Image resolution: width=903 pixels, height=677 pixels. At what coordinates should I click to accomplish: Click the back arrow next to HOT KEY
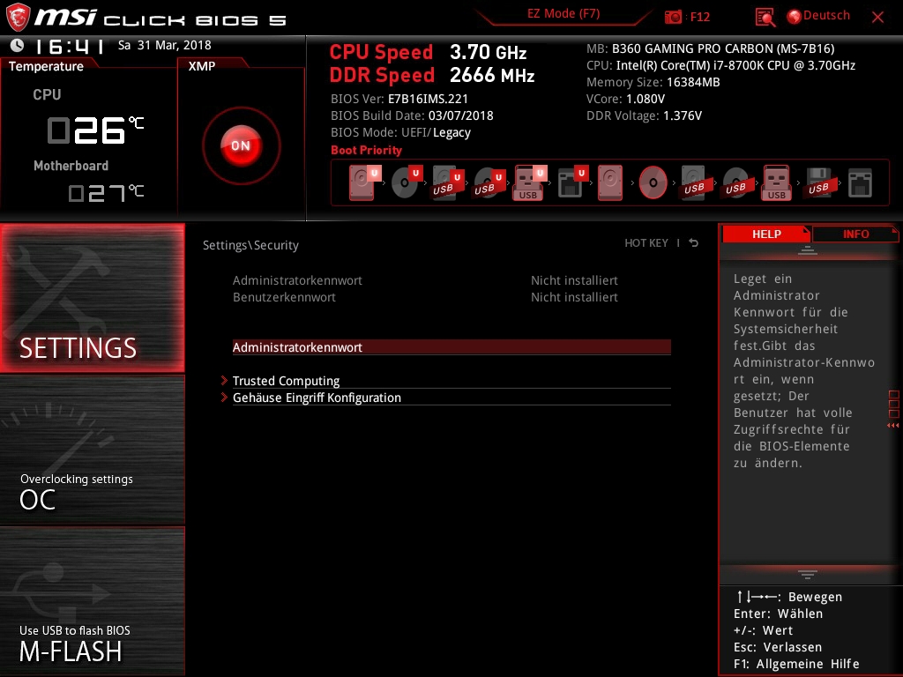pos(694,243)
